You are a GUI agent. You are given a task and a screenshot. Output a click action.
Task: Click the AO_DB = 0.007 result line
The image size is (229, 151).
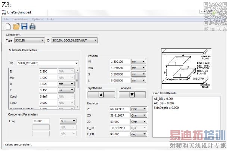[164, 103]
